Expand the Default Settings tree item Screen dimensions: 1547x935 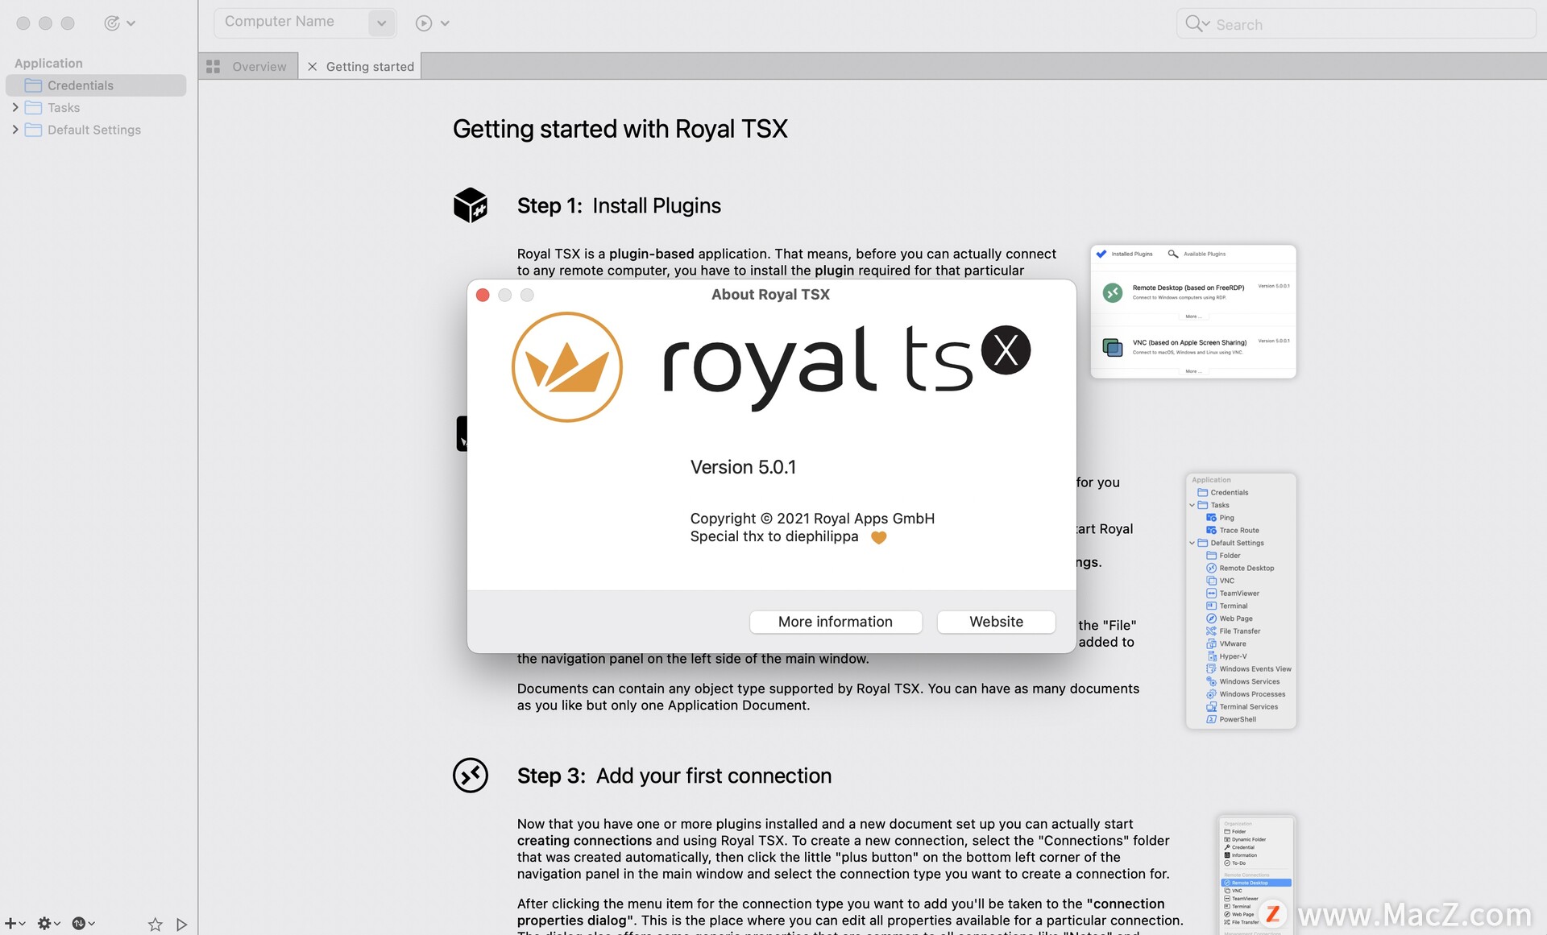point(11,129)
